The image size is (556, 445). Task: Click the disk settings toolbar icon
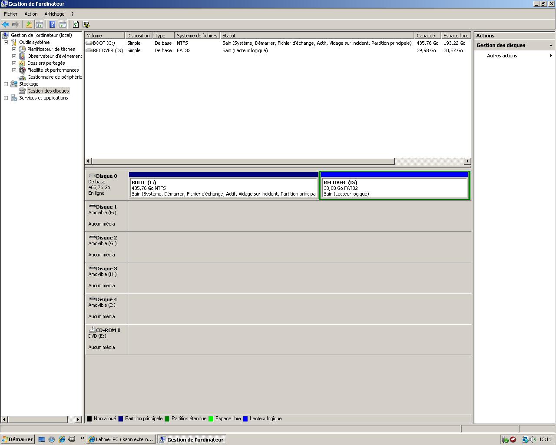(x=86, y=24)
